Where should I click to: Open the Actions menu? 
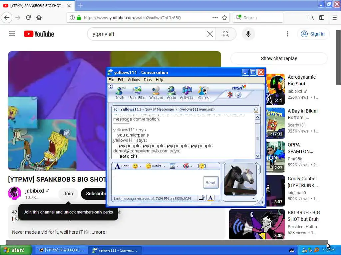pyautogui.click(x=134, y=80)
